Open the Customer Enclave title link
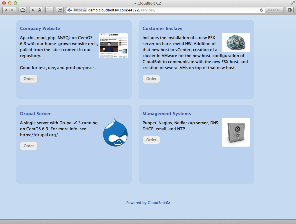 click(163, 29)
